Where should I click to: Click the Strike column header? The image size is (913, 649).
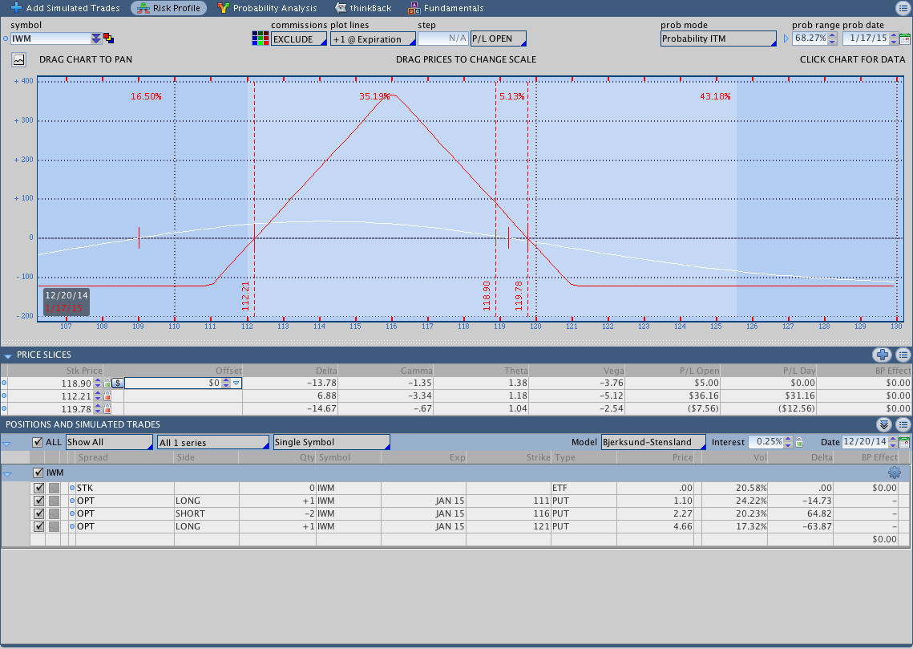click(x=538, y=457)
